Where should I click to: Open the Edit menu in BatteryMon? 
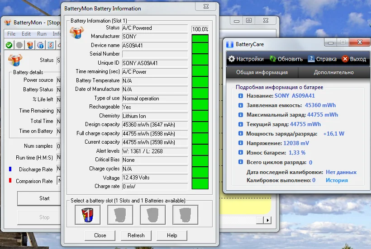tap(26, 34)
